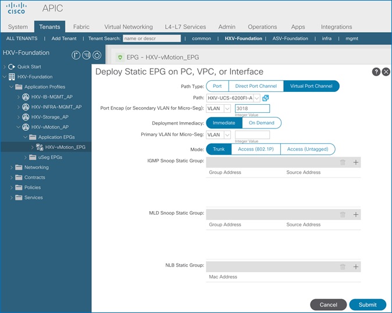Open the Fabric tab
392x313 pixels.
click(81, 27)
